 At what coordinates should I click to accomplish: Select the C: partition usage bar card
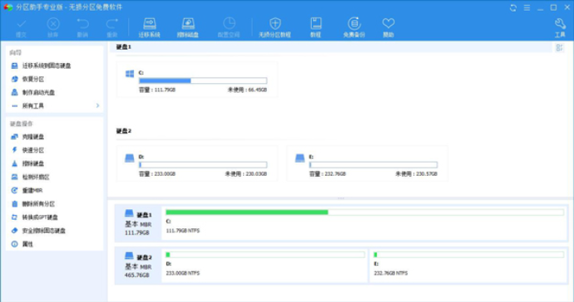tap(197, 80)
